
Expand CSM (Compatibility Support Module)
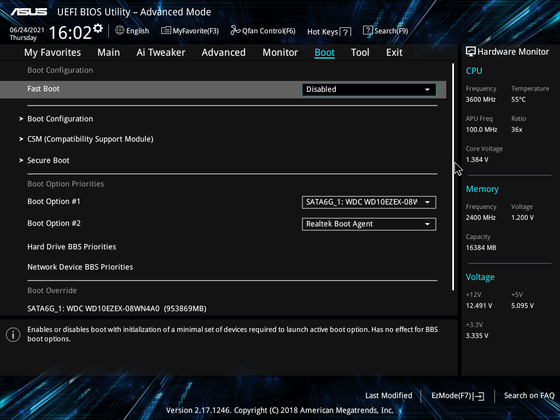tap(90, 139)
